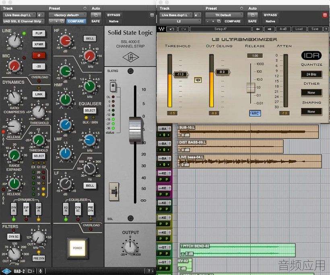This screenshot has width=330, height=275.
Task: Click the L2 Release slider handle
Action: 251,88
